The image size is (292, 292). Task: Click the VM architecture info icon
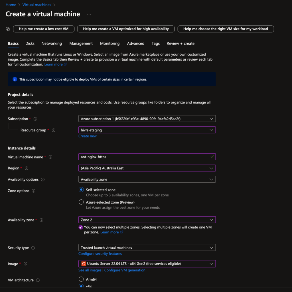[38, 280]
